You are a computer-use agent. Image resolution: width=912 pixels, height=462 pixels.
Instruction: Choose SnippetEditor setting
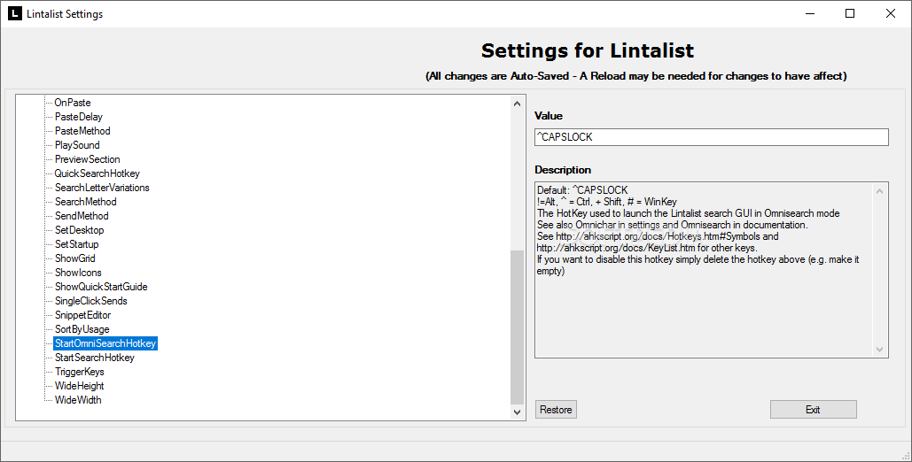[x=82, y=315]
